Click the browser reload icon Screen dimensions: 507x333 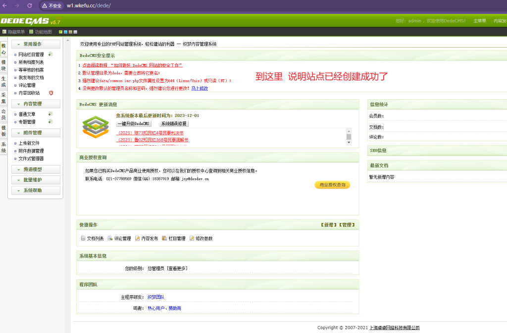(x=30, y=5)
